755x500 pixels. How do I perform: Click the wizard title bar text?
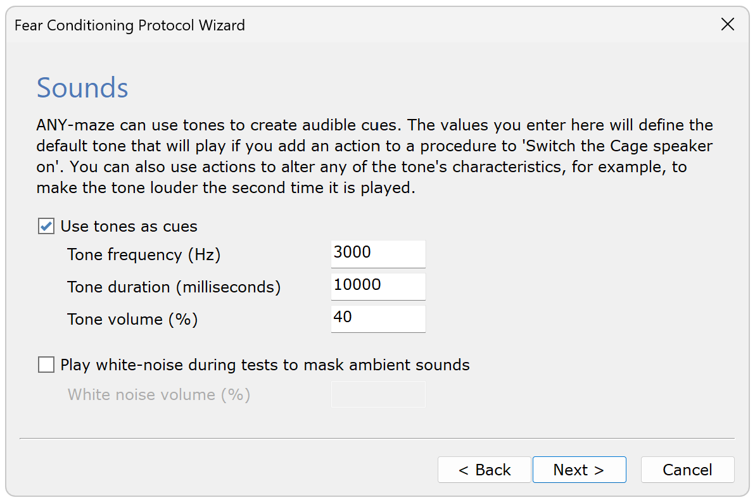[x=129, y=25]
